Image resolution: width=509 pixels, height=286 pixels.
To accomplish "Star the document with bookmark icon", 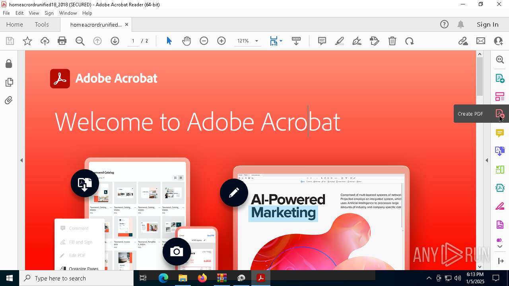I will pyautogui.click(x=27, y=41).
